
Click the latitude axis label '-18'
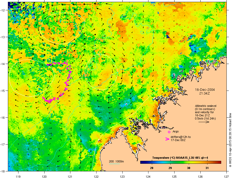coord(3,171)
